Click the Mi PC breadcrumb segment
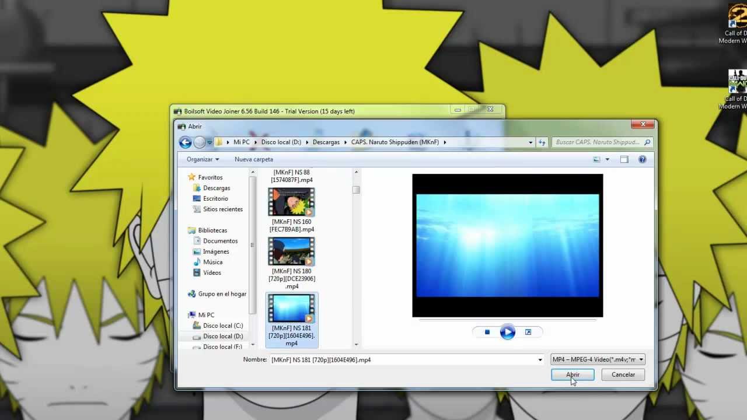This screenshot has height=420, width=747. [241, 142]
